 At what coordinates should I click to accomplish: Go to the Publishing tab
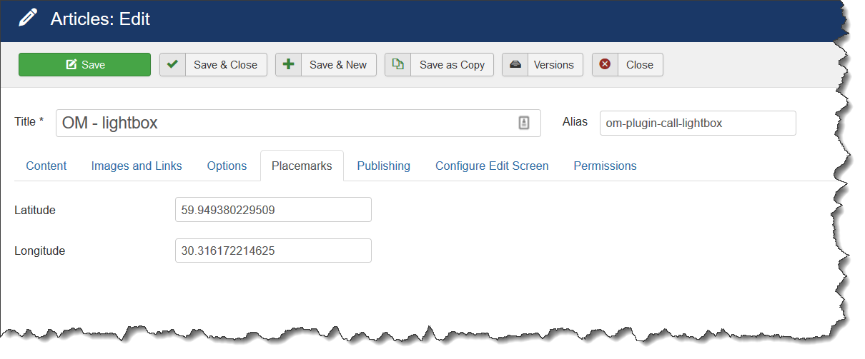click(x=383, y=166)
